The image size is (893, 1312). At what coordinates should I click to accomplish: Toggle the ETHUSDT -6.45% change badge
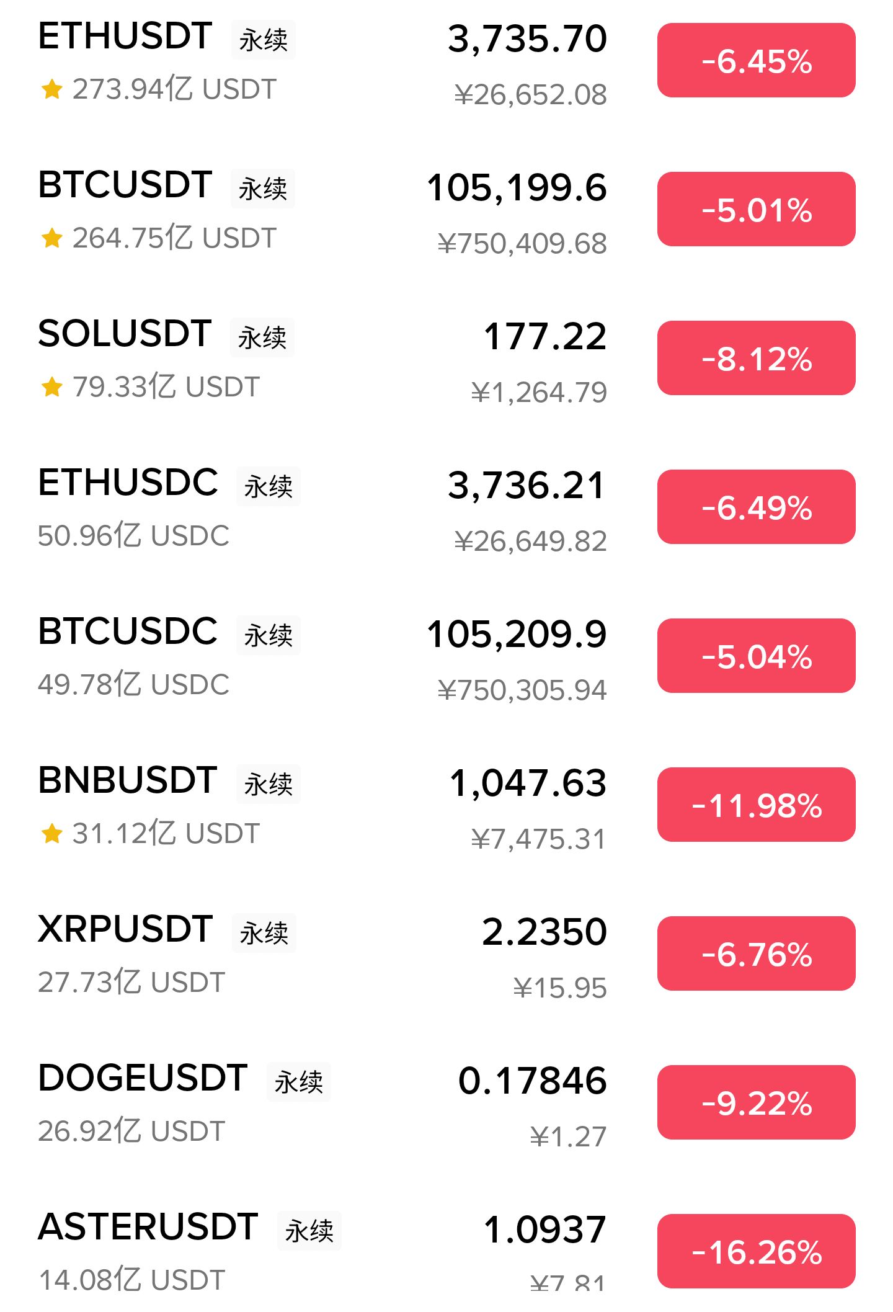pyautogui.click(x=756, y=61)
